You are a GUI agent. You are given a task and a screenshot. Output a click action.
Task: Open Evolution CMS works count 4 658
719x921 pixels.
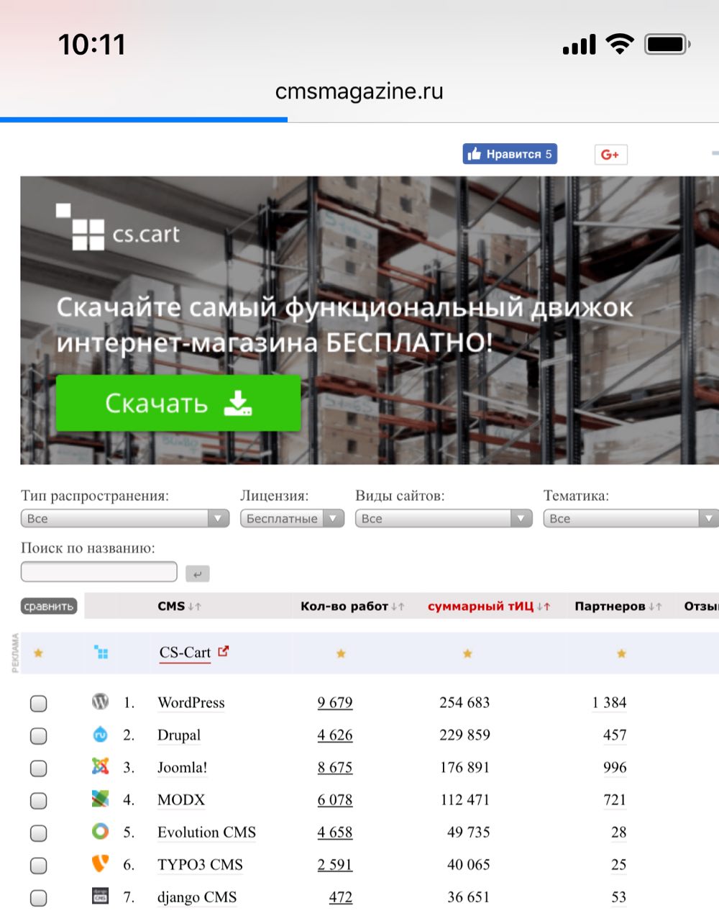335,832
